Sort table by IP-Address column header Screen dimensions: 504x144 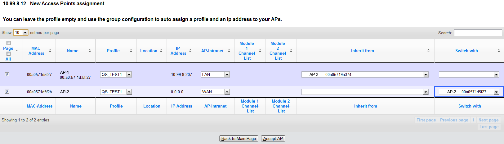pyautogui.click(x=178, y=51)
